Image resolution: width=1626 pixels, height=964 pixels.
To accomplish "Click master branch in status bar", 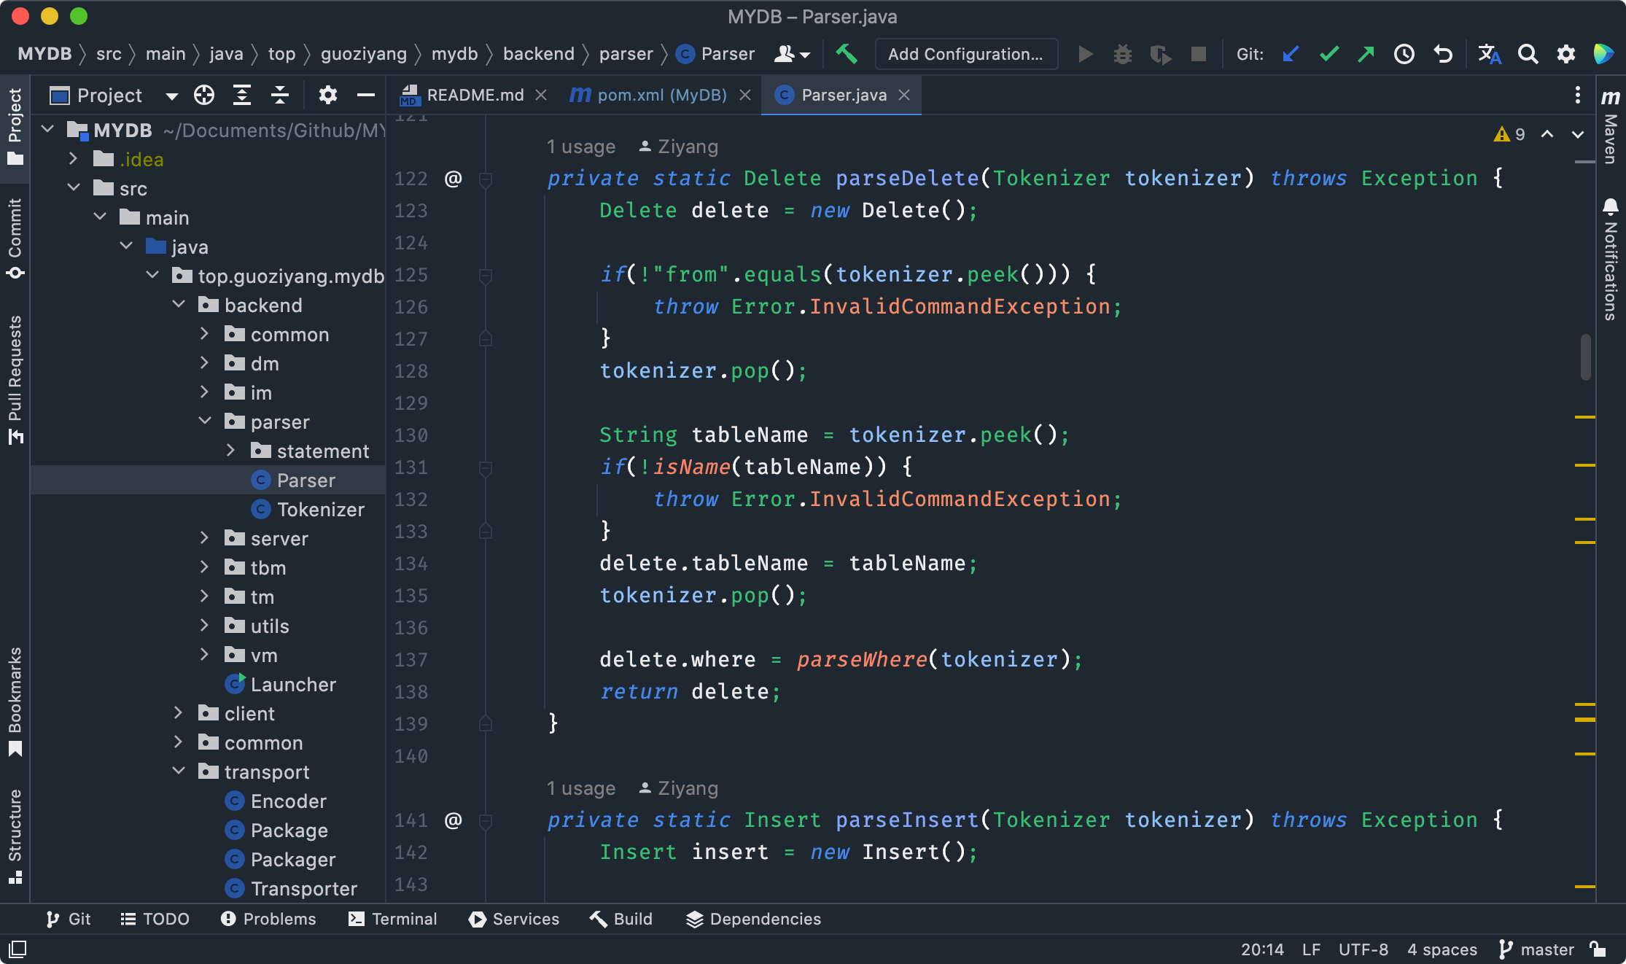I will pyautogui.click(x=1536, y=949).
